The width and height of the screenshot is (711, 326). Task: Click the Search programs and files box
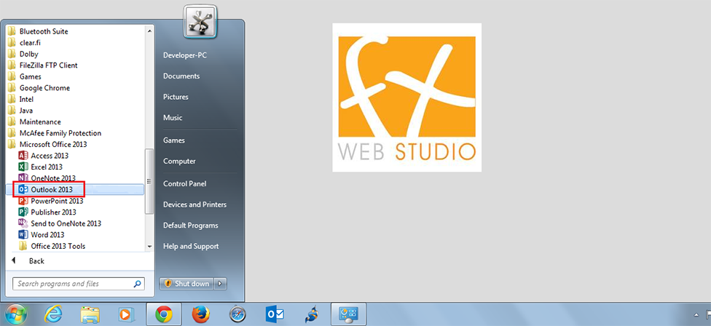click(x=78, y=284)
